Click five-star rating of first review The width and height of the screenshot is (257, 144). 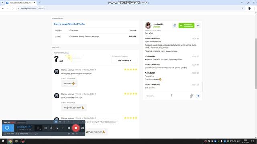[131, 70]
